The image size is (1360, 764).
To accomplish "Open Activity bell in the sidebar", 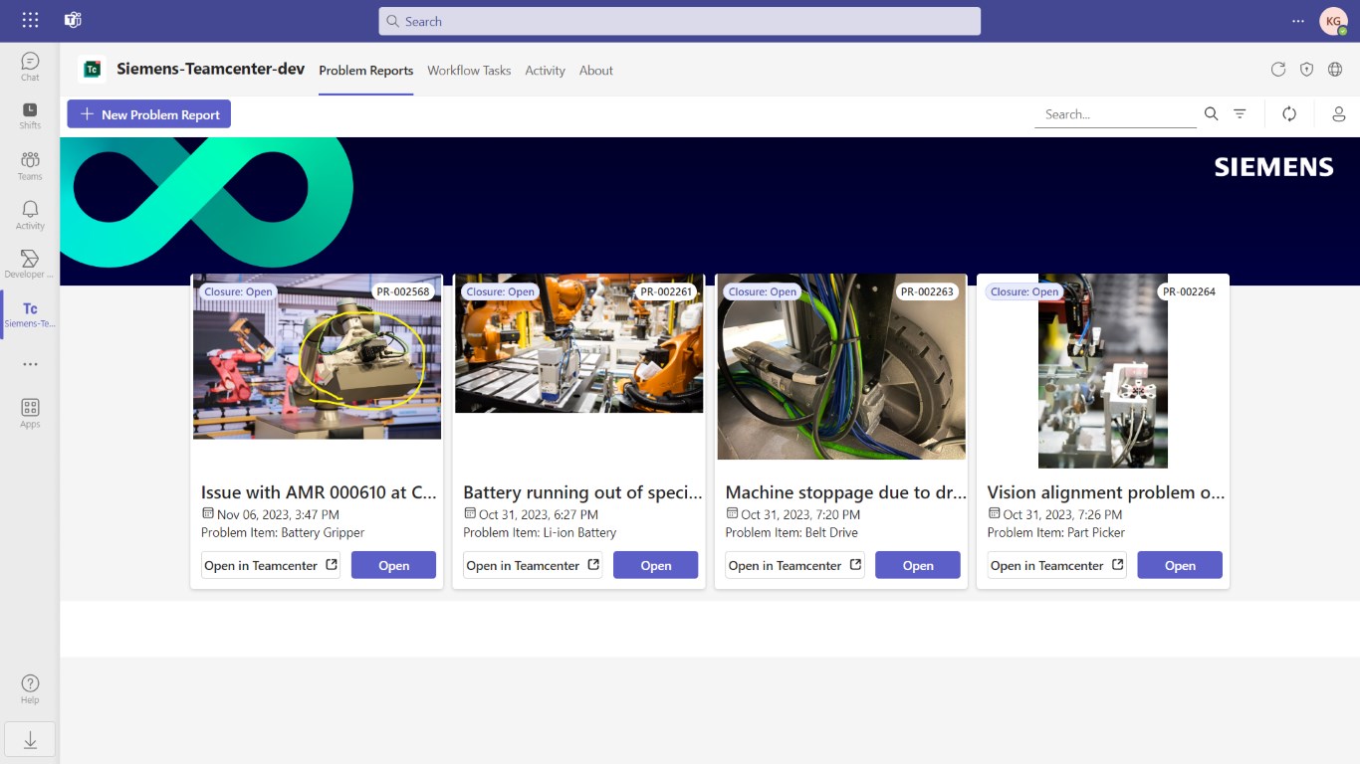I will point(30,215).
